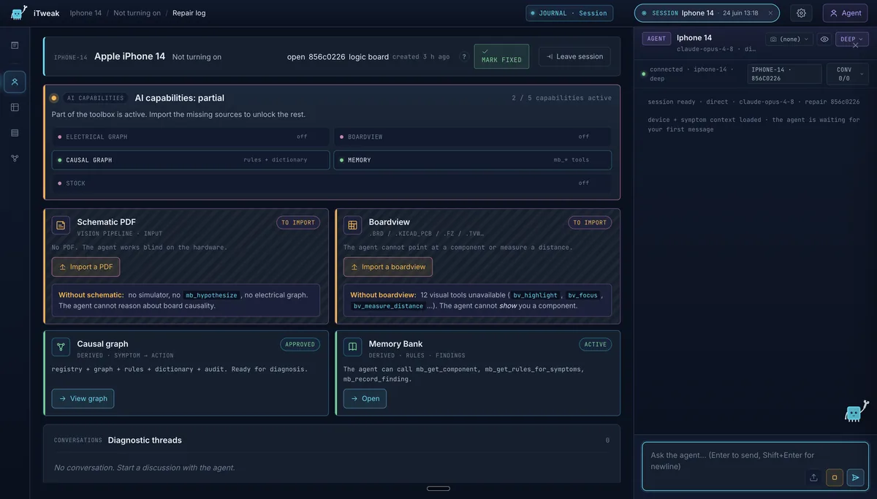Click Import a PDF button
877x499 pixels.
click(86, 267)
